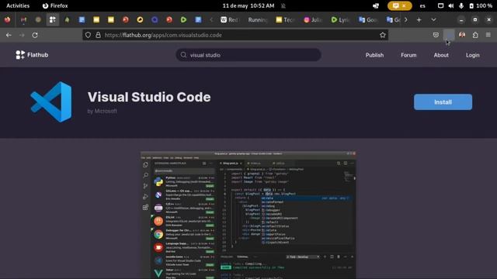Open the clock and calendar at 10:52 AM
The height and width of the screenshot is (279, 497).
248,5
